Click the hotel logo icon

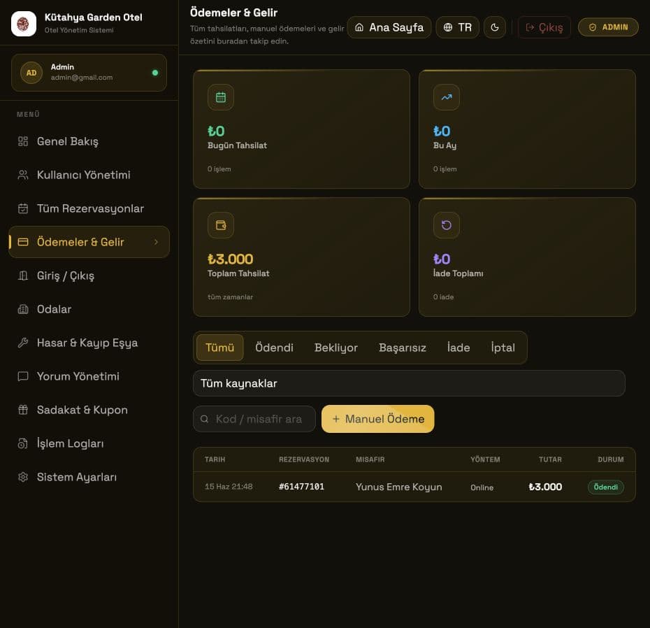(x=24, y=24)
